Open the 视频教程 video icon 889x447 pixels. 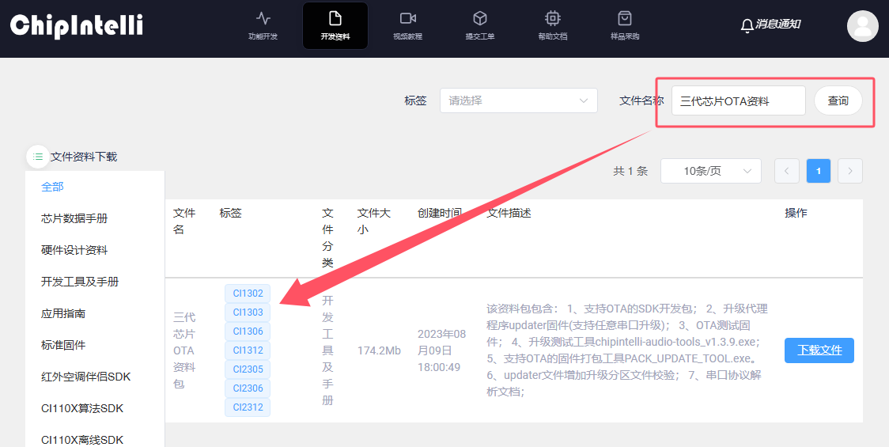[407, 18]
